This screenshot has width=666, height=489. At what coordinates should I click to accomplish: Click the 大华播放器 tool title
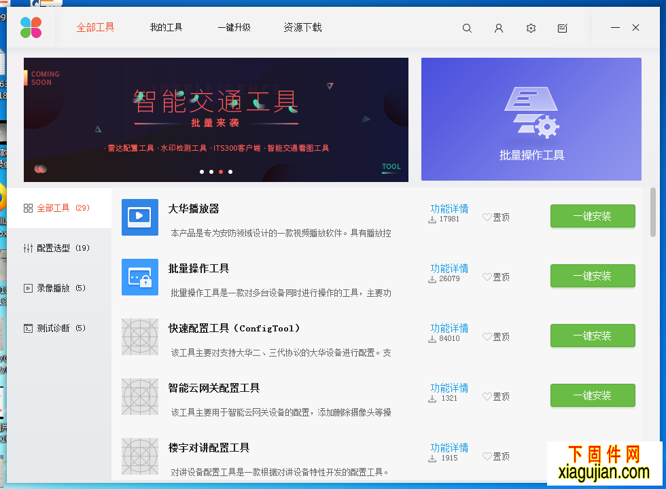[x=194, y=209]
